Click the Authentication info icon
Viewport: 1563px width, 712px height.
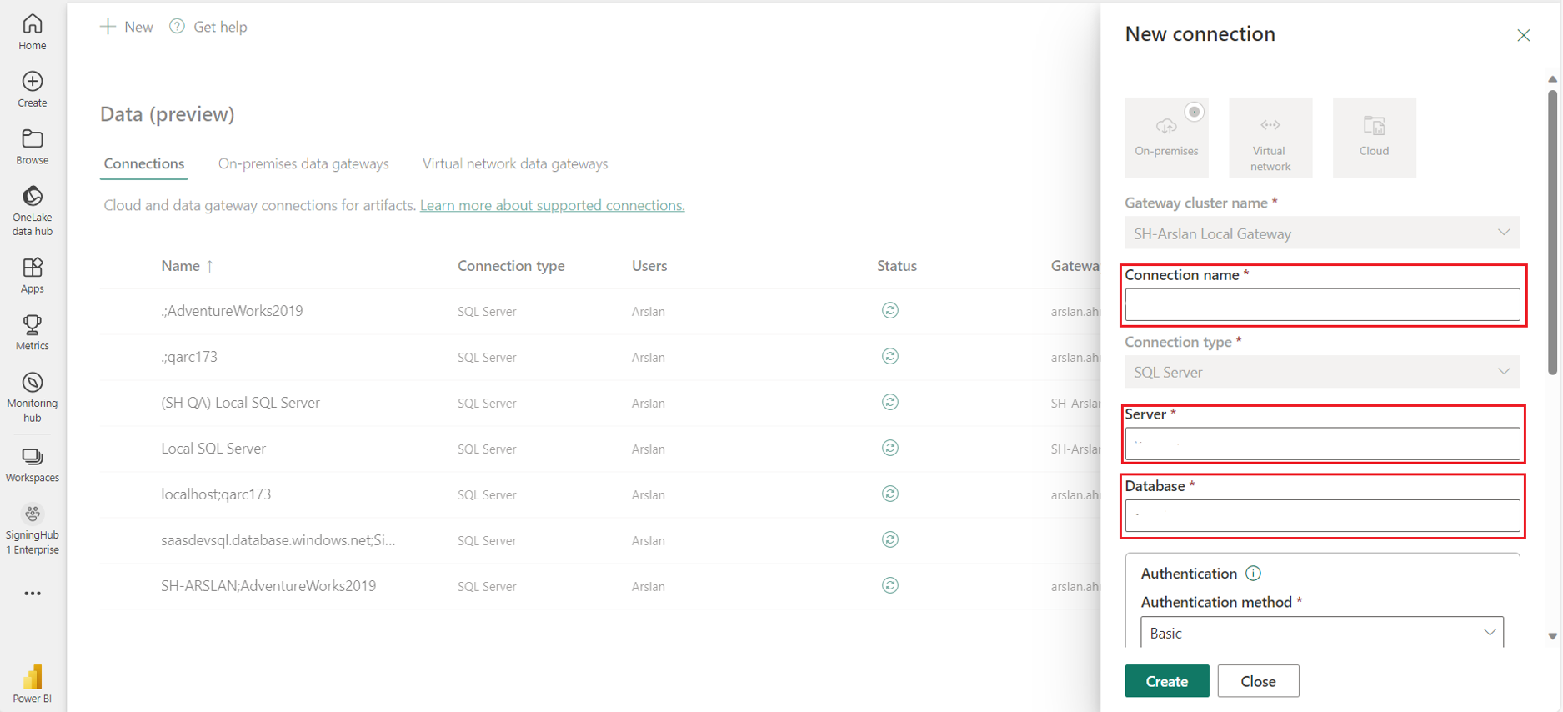pyautogui.click(x=1253, y=573)
